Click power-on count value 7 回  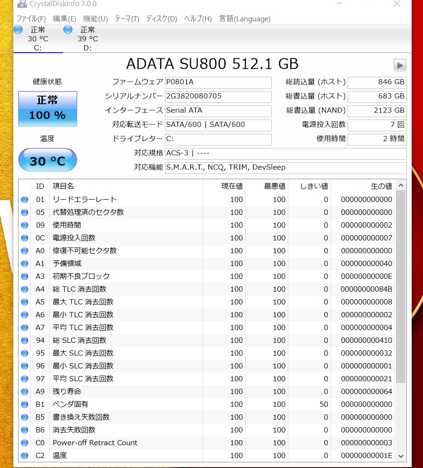377,125
